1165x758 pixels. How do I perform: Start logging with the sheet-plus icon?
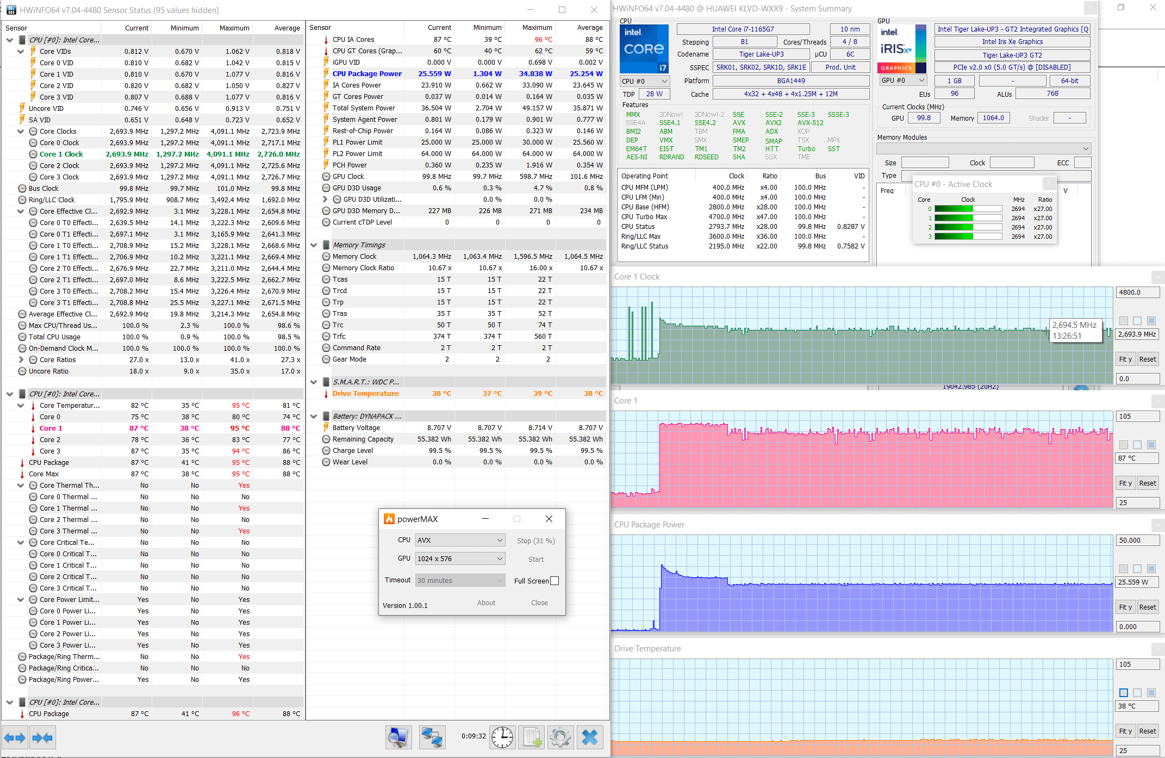point(532,737)
